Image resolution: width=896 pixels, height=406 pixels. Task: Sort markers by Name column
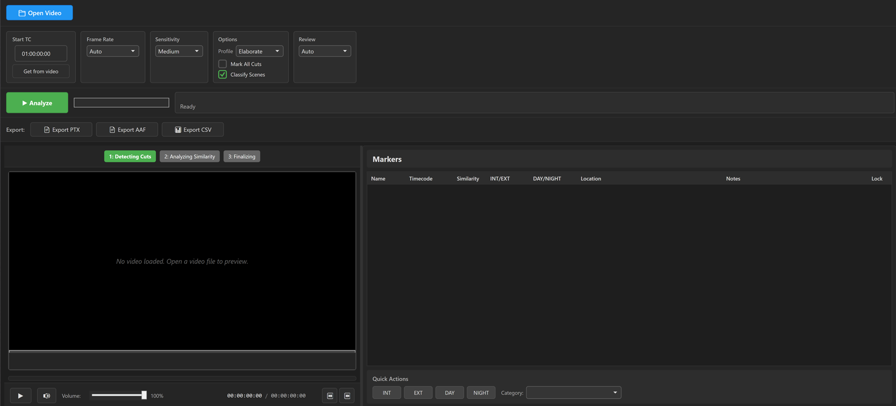pyautogui.click(x=378, y=179)
